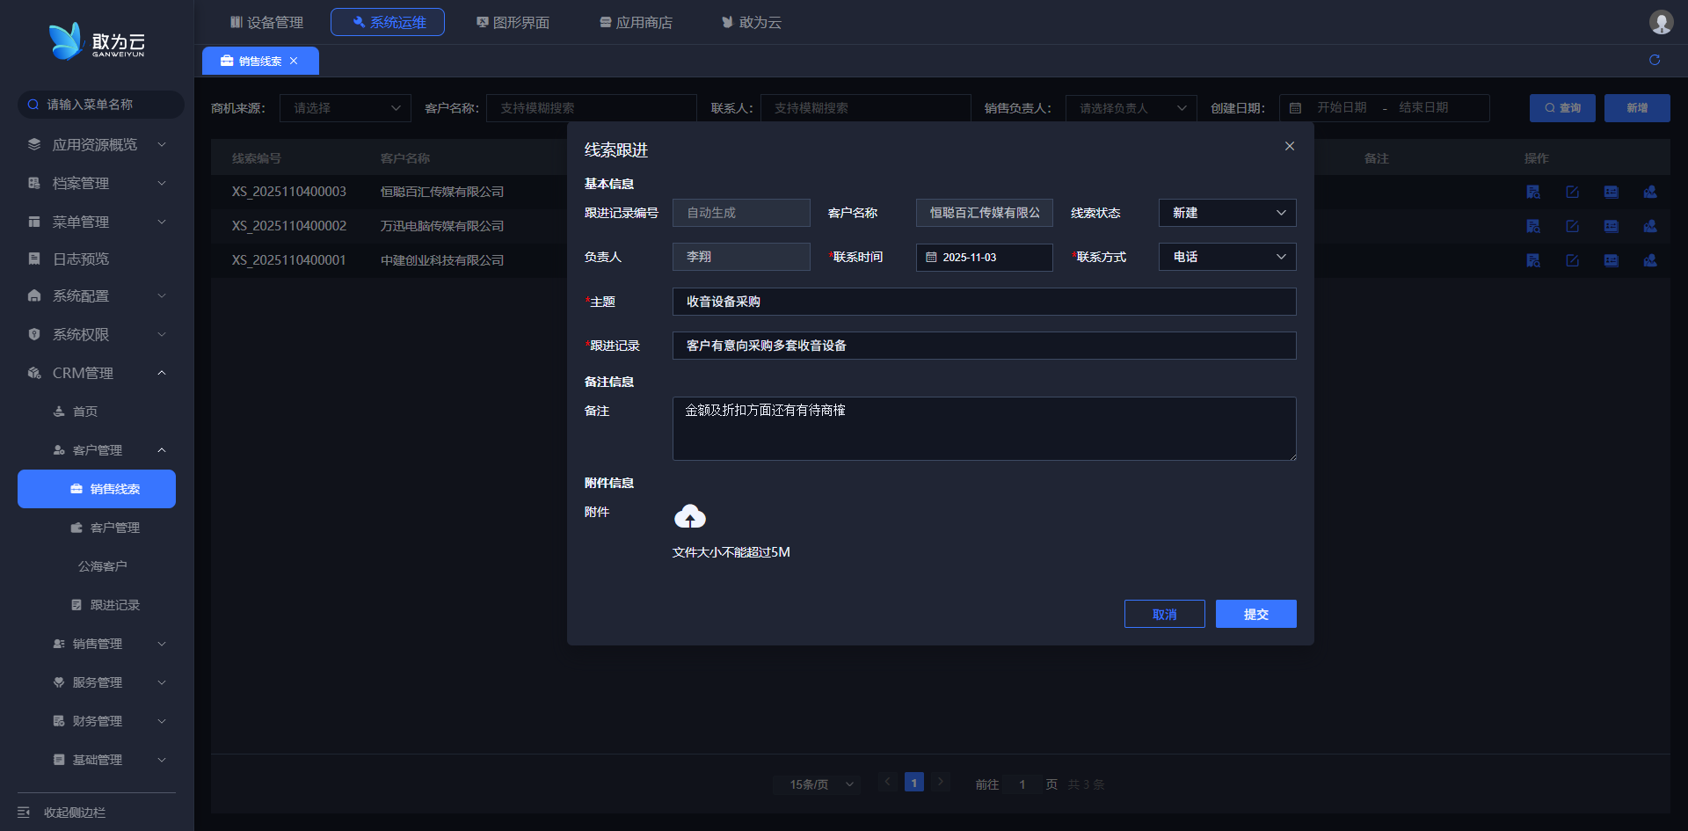The width and height of the screenshot is (1688, 831).
Task: Open the 联系方式 dropdown showing 电话
Action: click(1226, 257)
